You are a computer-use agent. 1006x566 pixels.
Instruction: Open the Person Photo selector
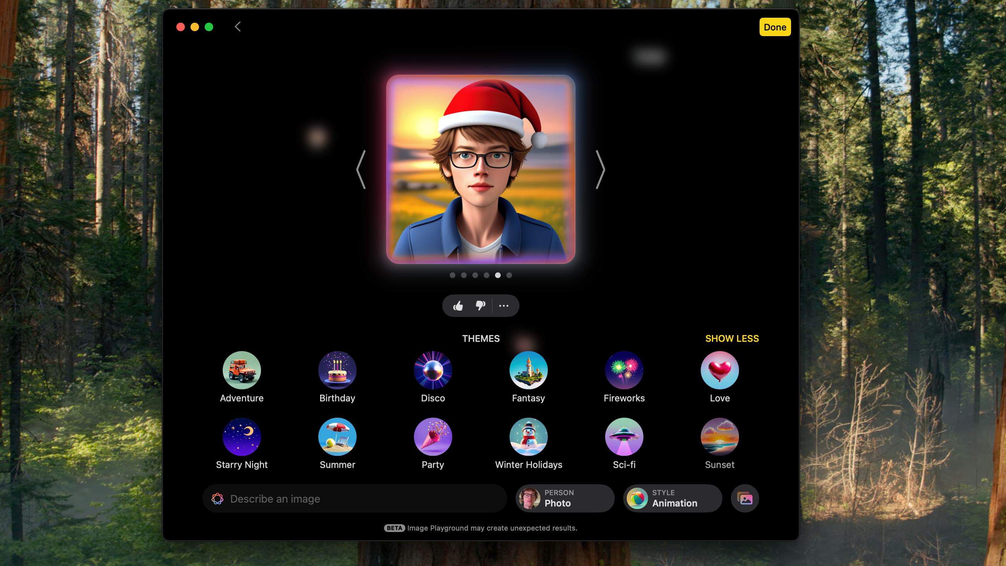(x=565, y=498)
